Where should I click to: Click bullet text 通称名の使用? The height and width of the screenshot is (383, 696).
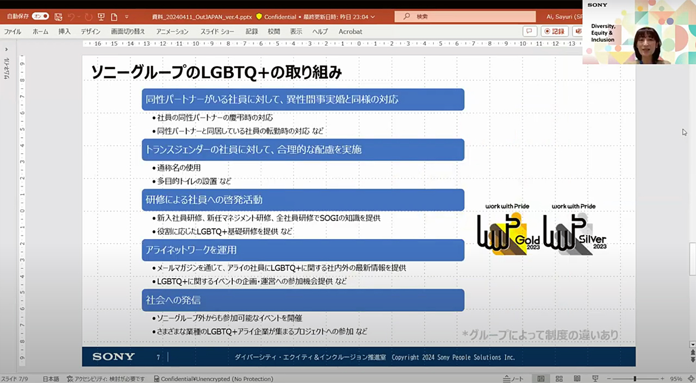pos(178,167)
